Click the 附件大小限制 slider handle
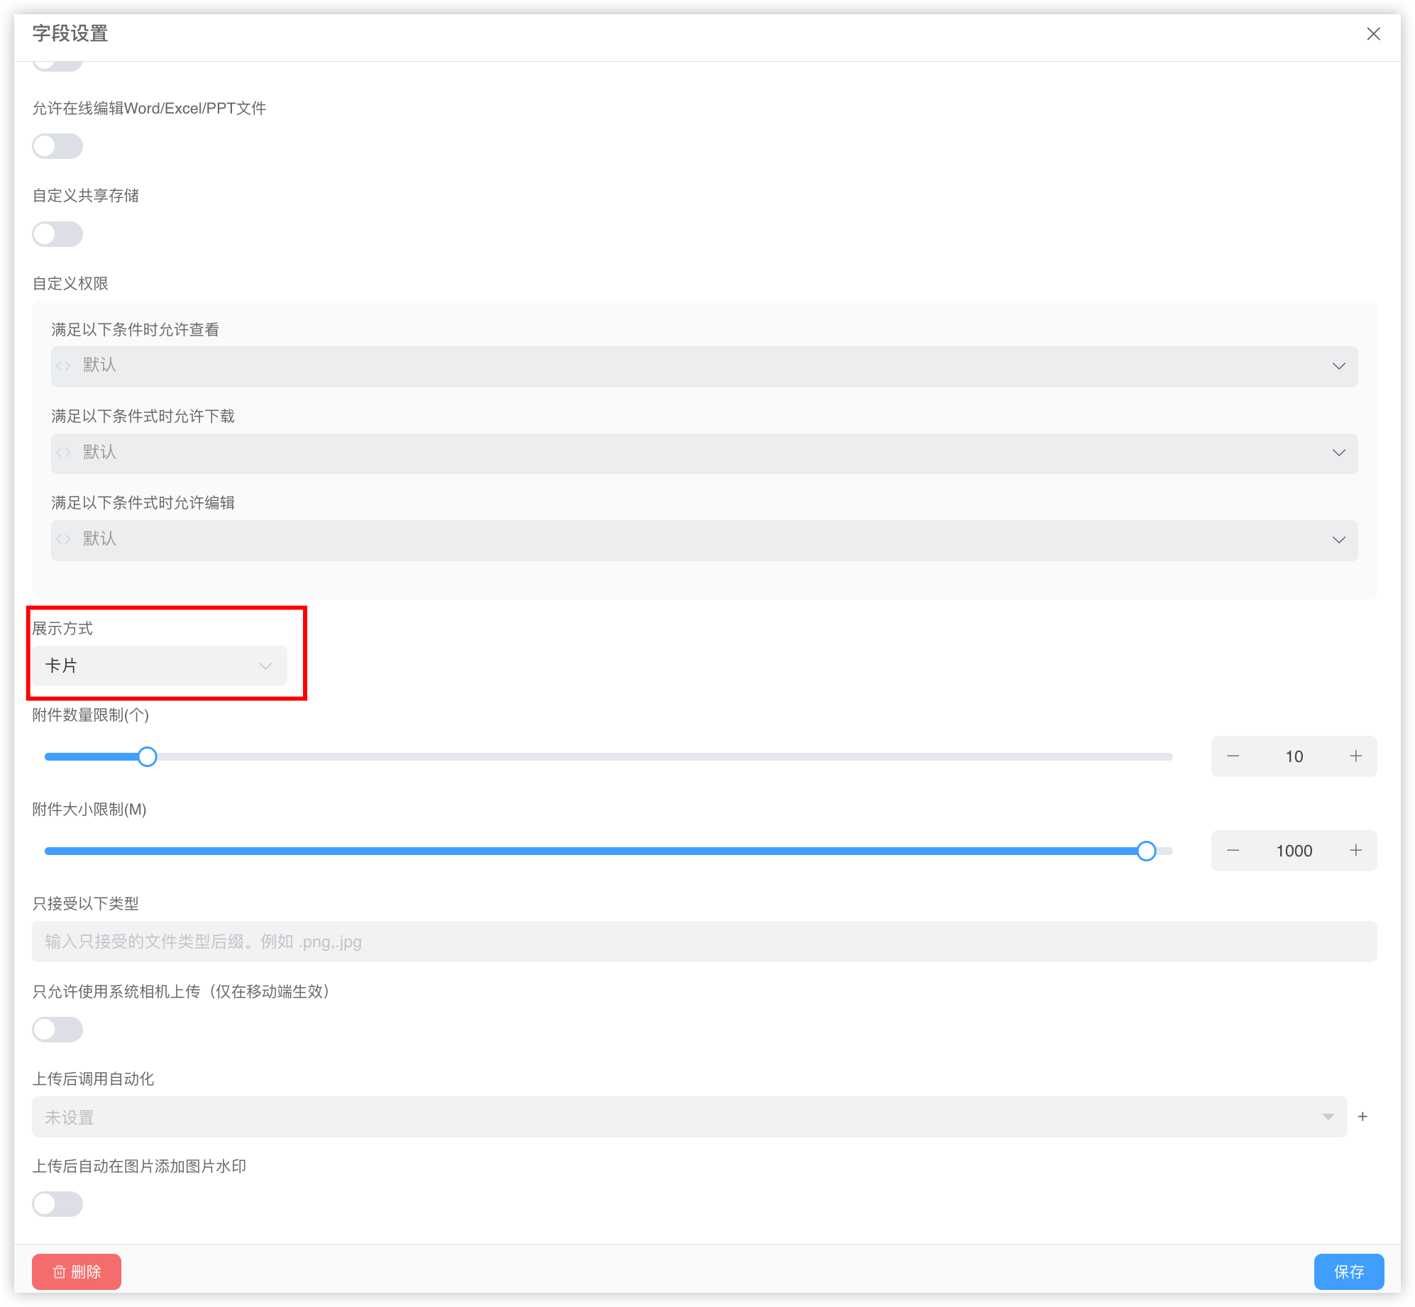 point(1146,851)
